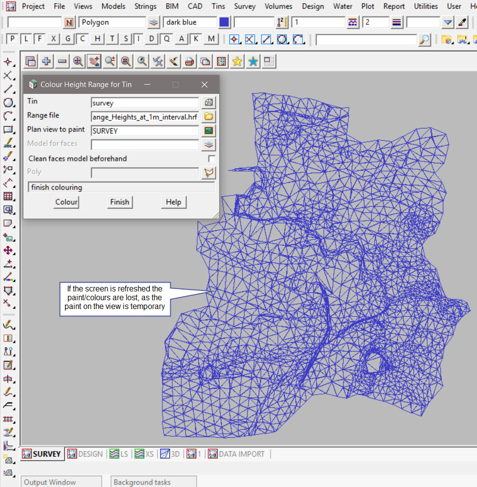This screenshot has height=487, width=477.
Task: Click the printer icon in view toolbar
Action: point(189,61)
